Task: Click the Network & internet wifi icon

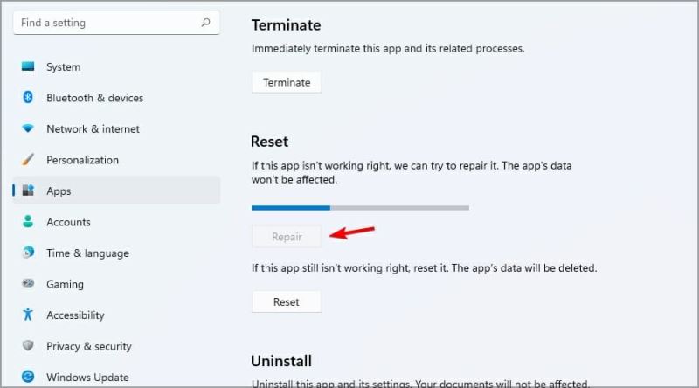Action: 28,128
